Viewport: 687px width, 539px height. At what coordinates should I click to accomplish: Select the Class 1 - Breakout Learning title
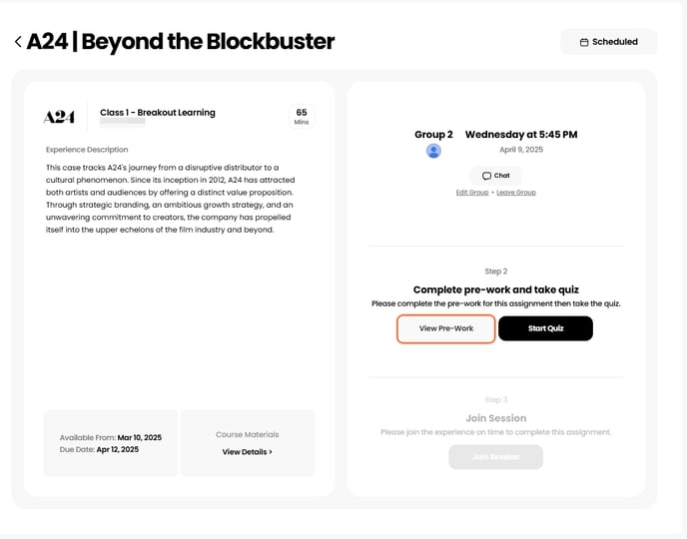coord(158,113)
